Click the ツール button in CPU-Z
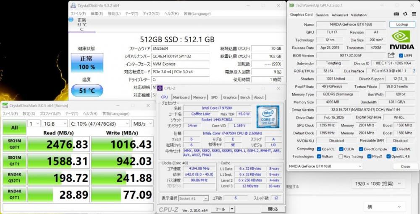This screenshot has width=420, height=214. tap(220, 209)
